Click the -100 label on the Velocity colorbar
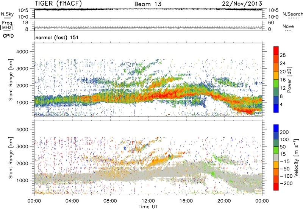 click(286, 176)
